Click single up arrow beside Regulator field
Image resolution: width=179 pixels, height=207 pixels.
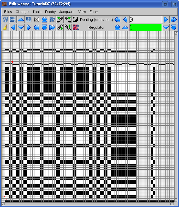tap(125, 27)
